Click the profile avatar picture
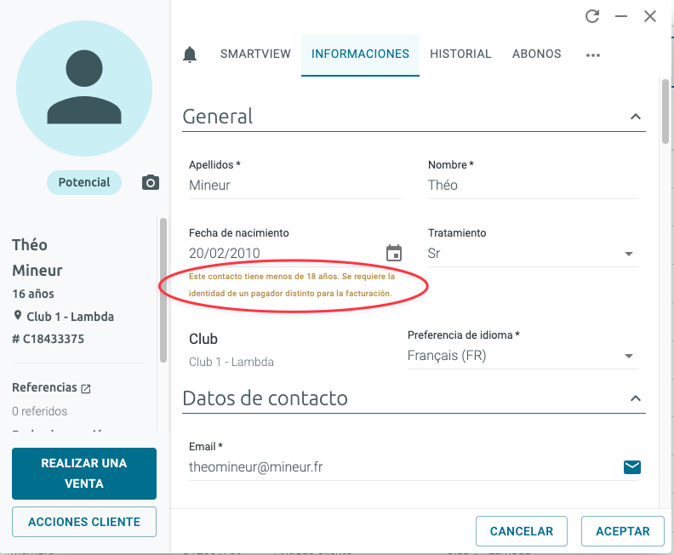This screenshot has width=674, height=555. 84,89
